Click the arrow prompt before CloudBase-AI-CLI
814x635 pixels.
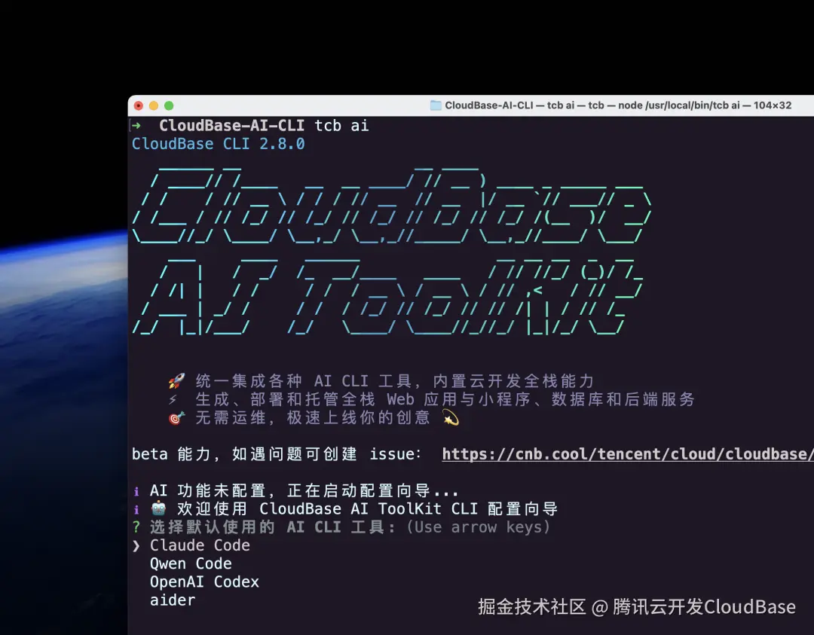point(136,125)
